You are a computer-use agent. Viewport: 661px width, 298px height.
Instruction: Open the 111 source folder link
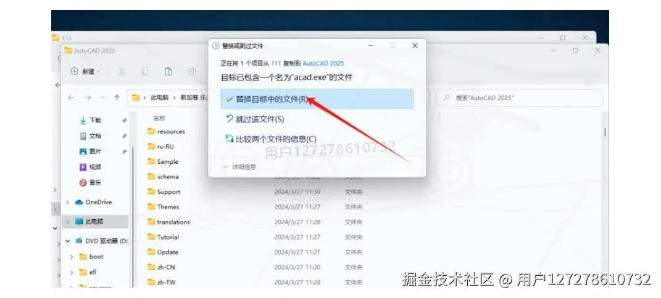coord(276,63)
